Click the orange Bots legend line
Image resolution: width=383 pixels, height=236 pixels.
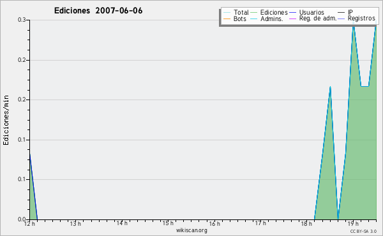[227, 18]
